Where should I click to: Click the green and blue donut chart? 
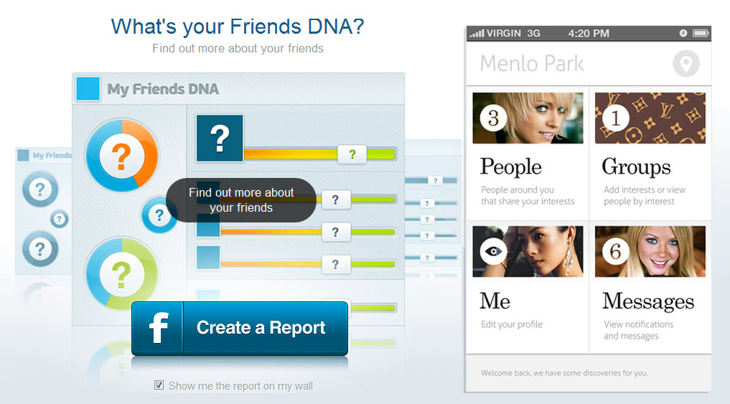(x=121, y=273)
